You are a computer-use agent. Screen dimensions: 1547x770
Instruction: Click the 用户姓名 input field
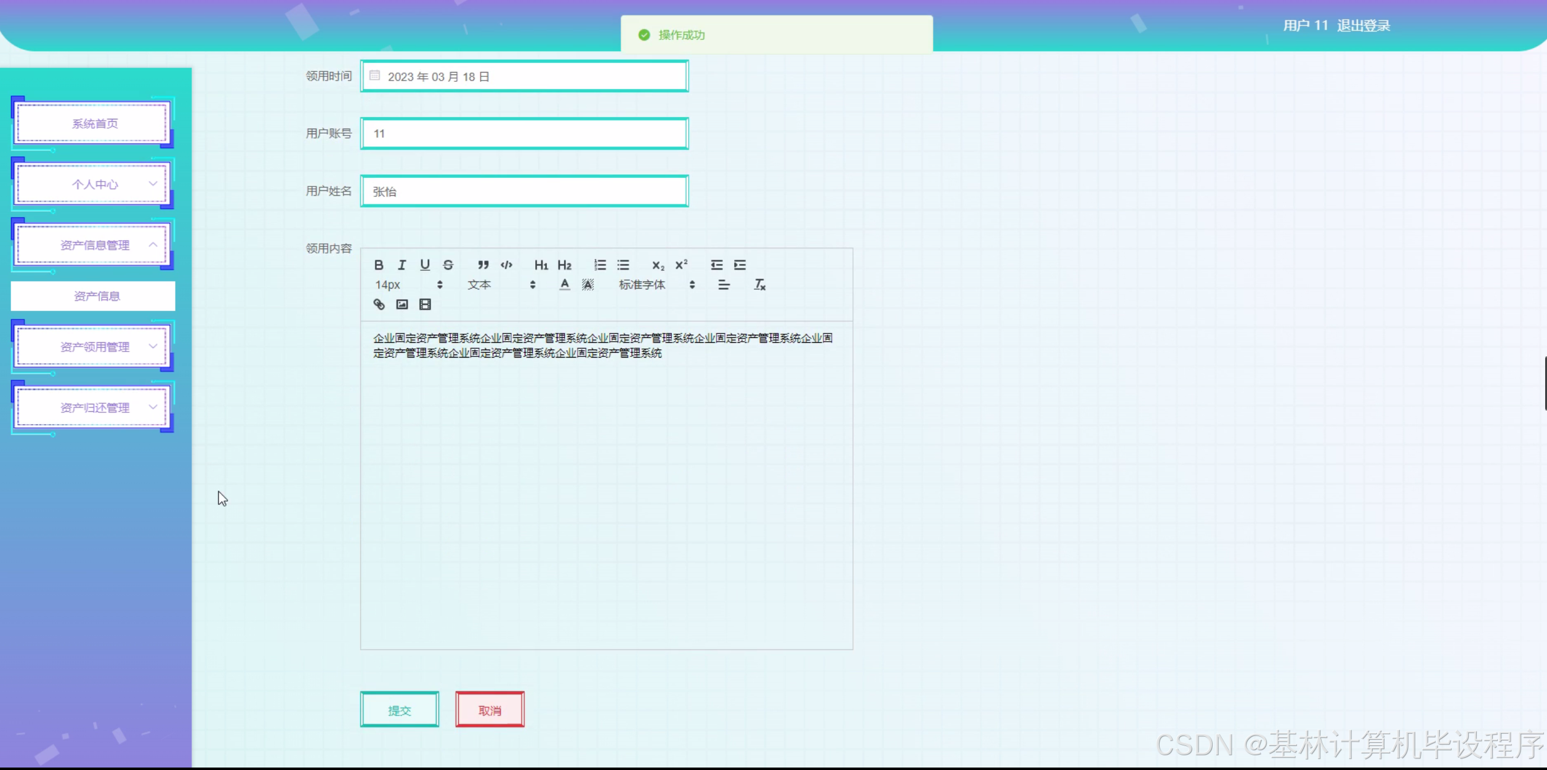coord(524,191)
